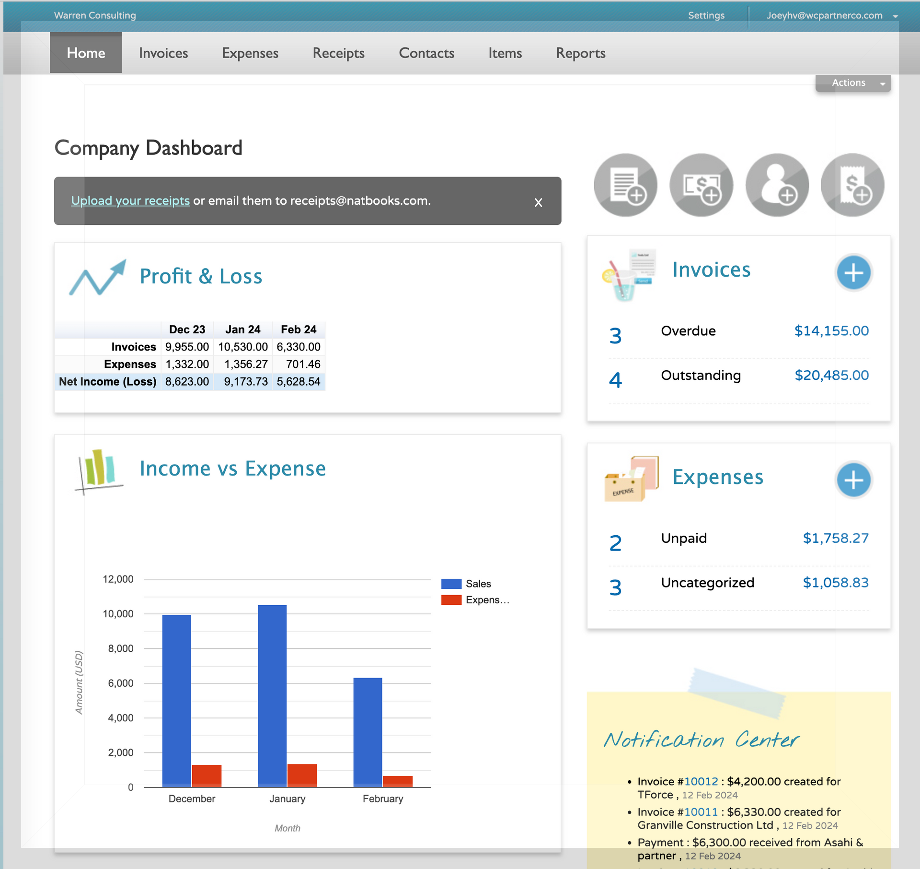
Task: Click the blue Sales legend swatch
Action: point(451,584)
